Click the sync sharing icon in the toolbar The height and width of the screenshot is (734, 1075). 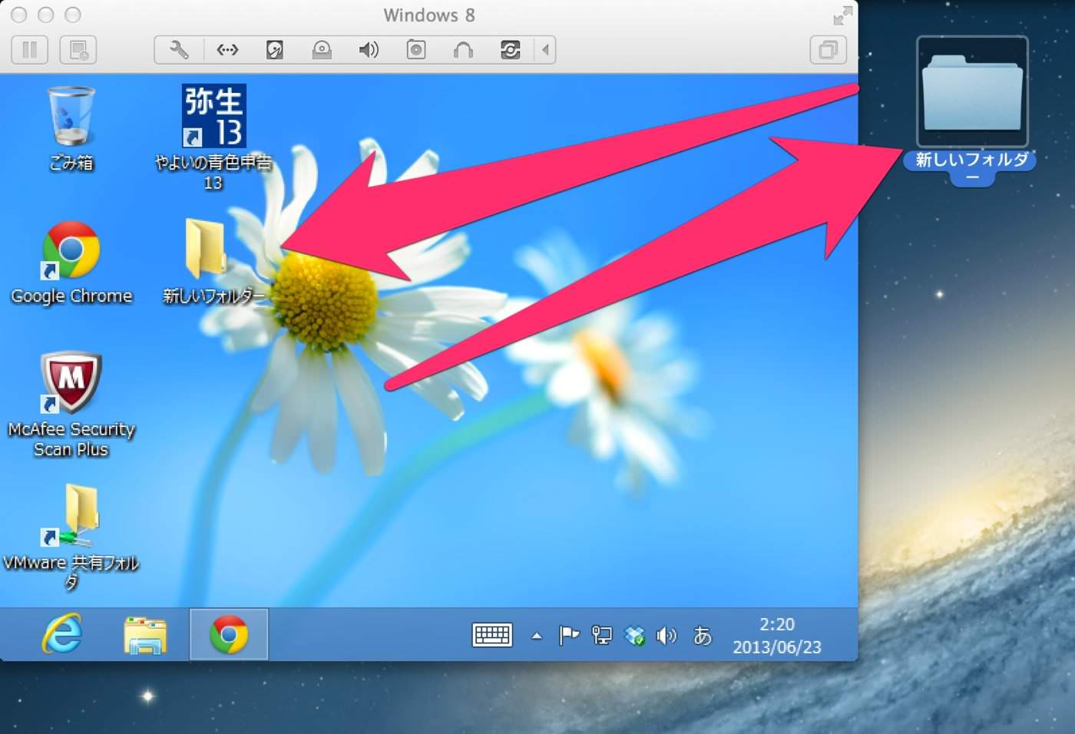[510, 50]
